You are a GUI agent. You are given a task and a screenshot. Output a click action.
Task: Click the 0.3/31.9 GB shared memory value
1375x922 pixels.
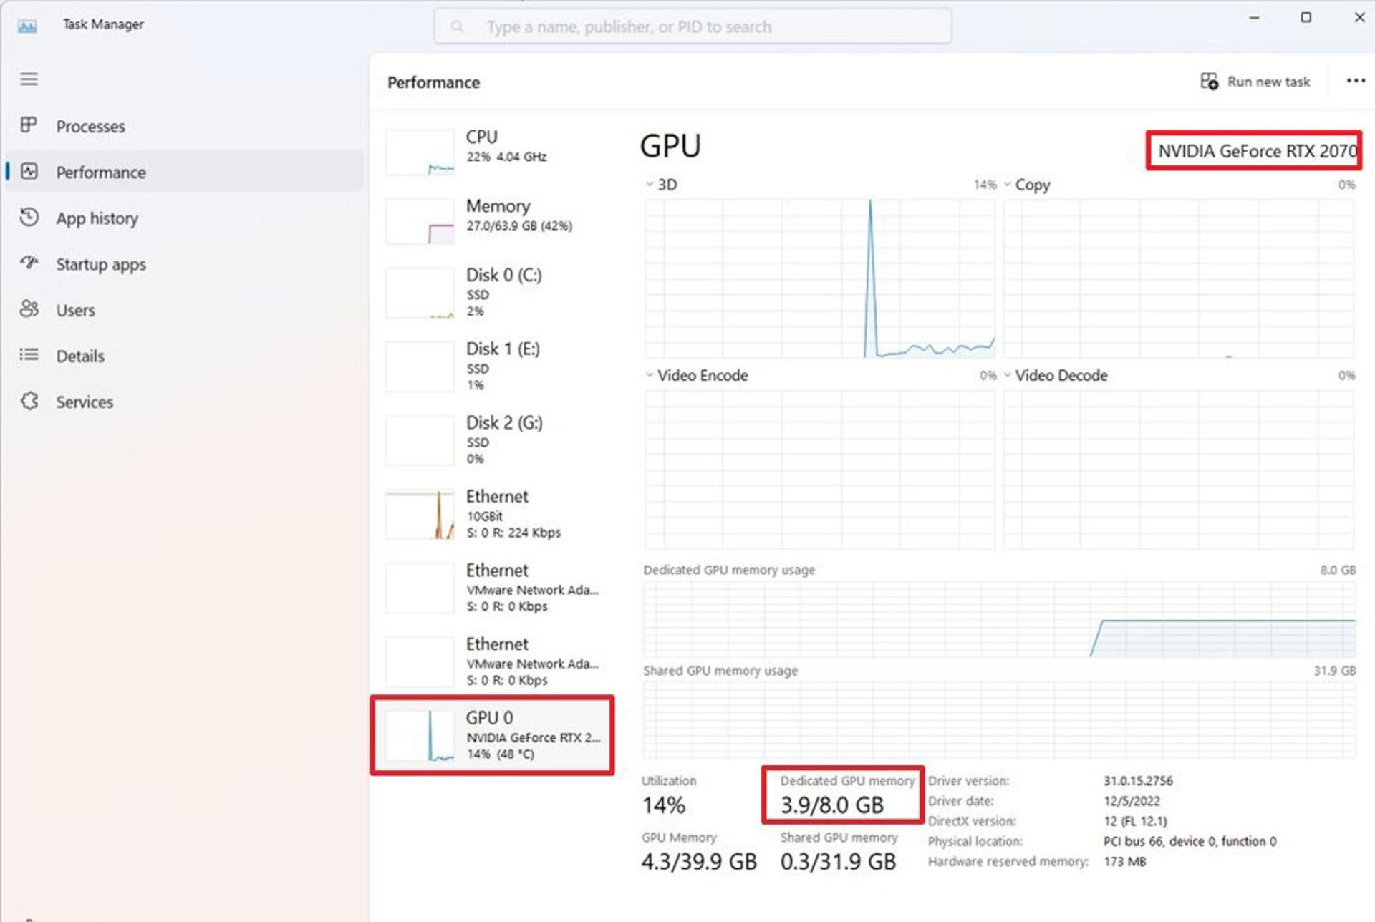(838, 861)
